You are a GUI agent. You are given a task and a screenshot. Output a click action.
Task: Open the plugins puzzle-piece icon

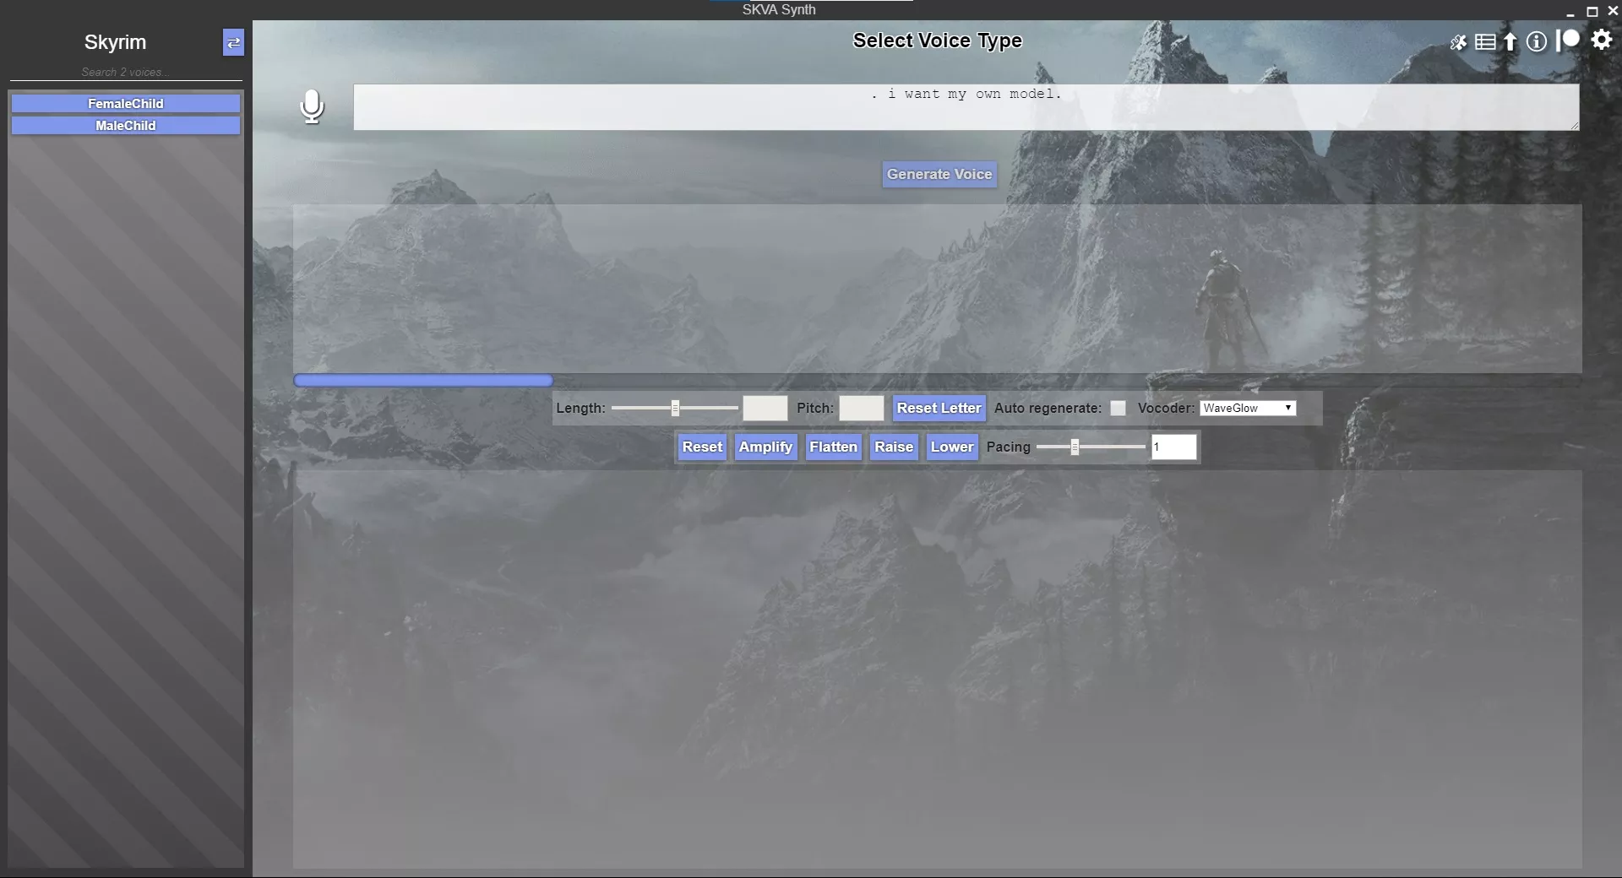[1459, 42]
